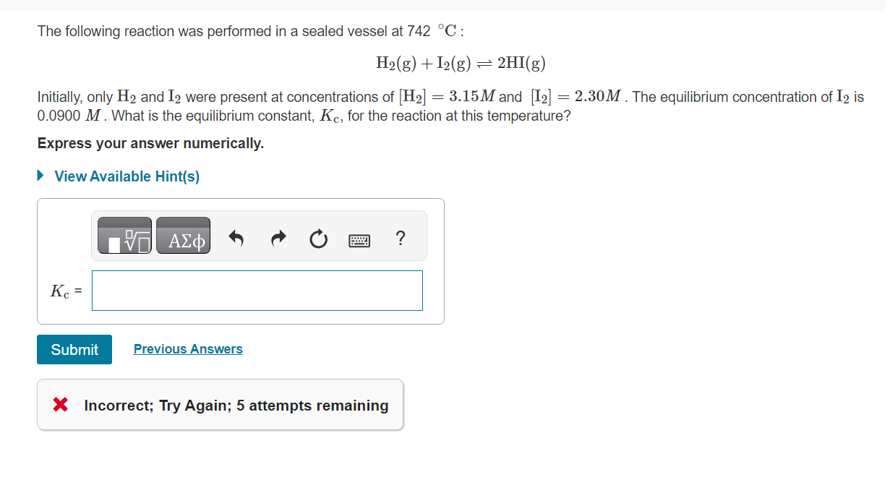Show the on-screen keyboard helper
Screen dimensions: 890x480
coord(359,239)
